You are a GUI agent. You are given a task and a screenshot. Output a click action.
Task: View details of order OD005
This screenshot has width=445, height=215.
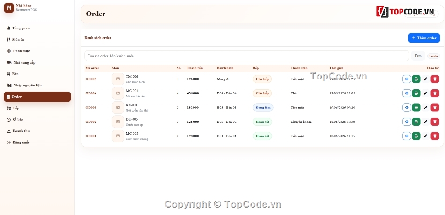(407, 79)
